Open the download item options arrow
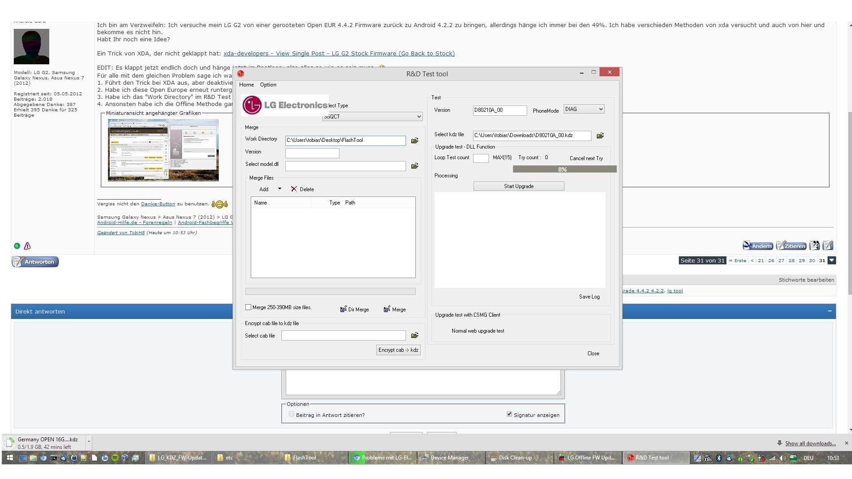852x479 pixels. click(x=89, y=442)
